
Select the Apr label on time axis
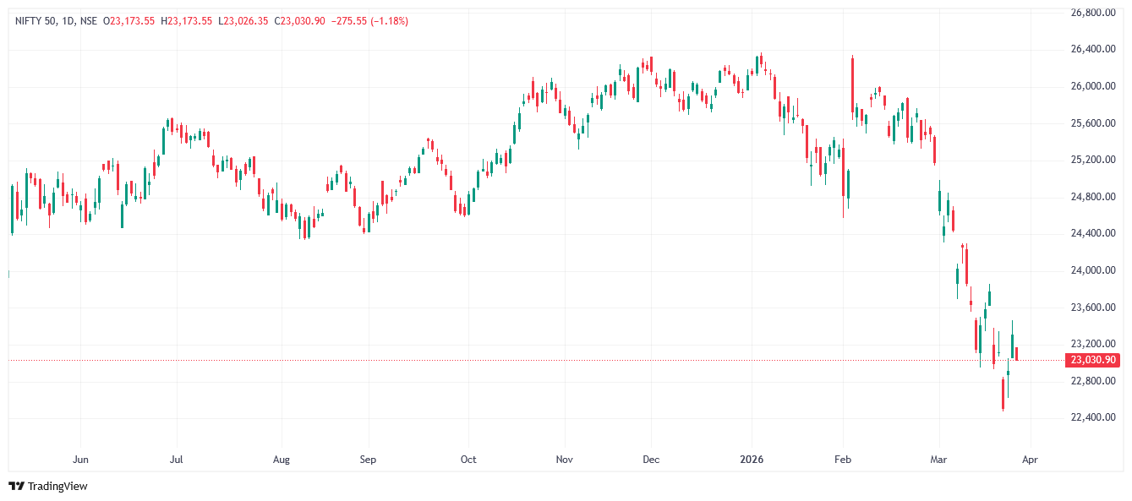[1030, 460]
